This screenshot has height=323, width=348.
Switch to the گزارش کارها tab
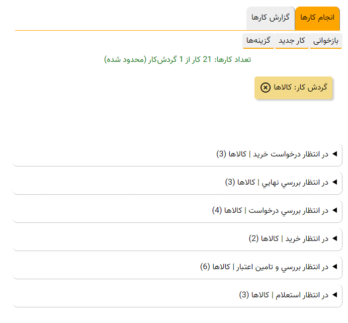(x=271, y=18)
